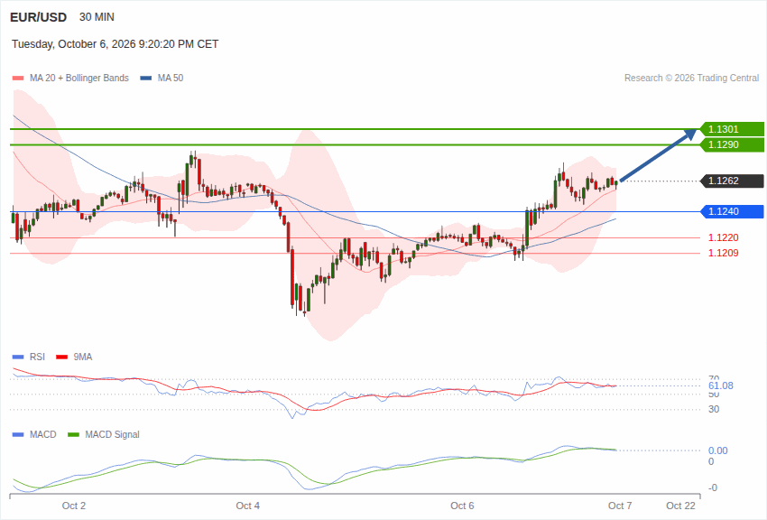
Task: Click the 1.1290 resistance price tag
Action: 733,144
